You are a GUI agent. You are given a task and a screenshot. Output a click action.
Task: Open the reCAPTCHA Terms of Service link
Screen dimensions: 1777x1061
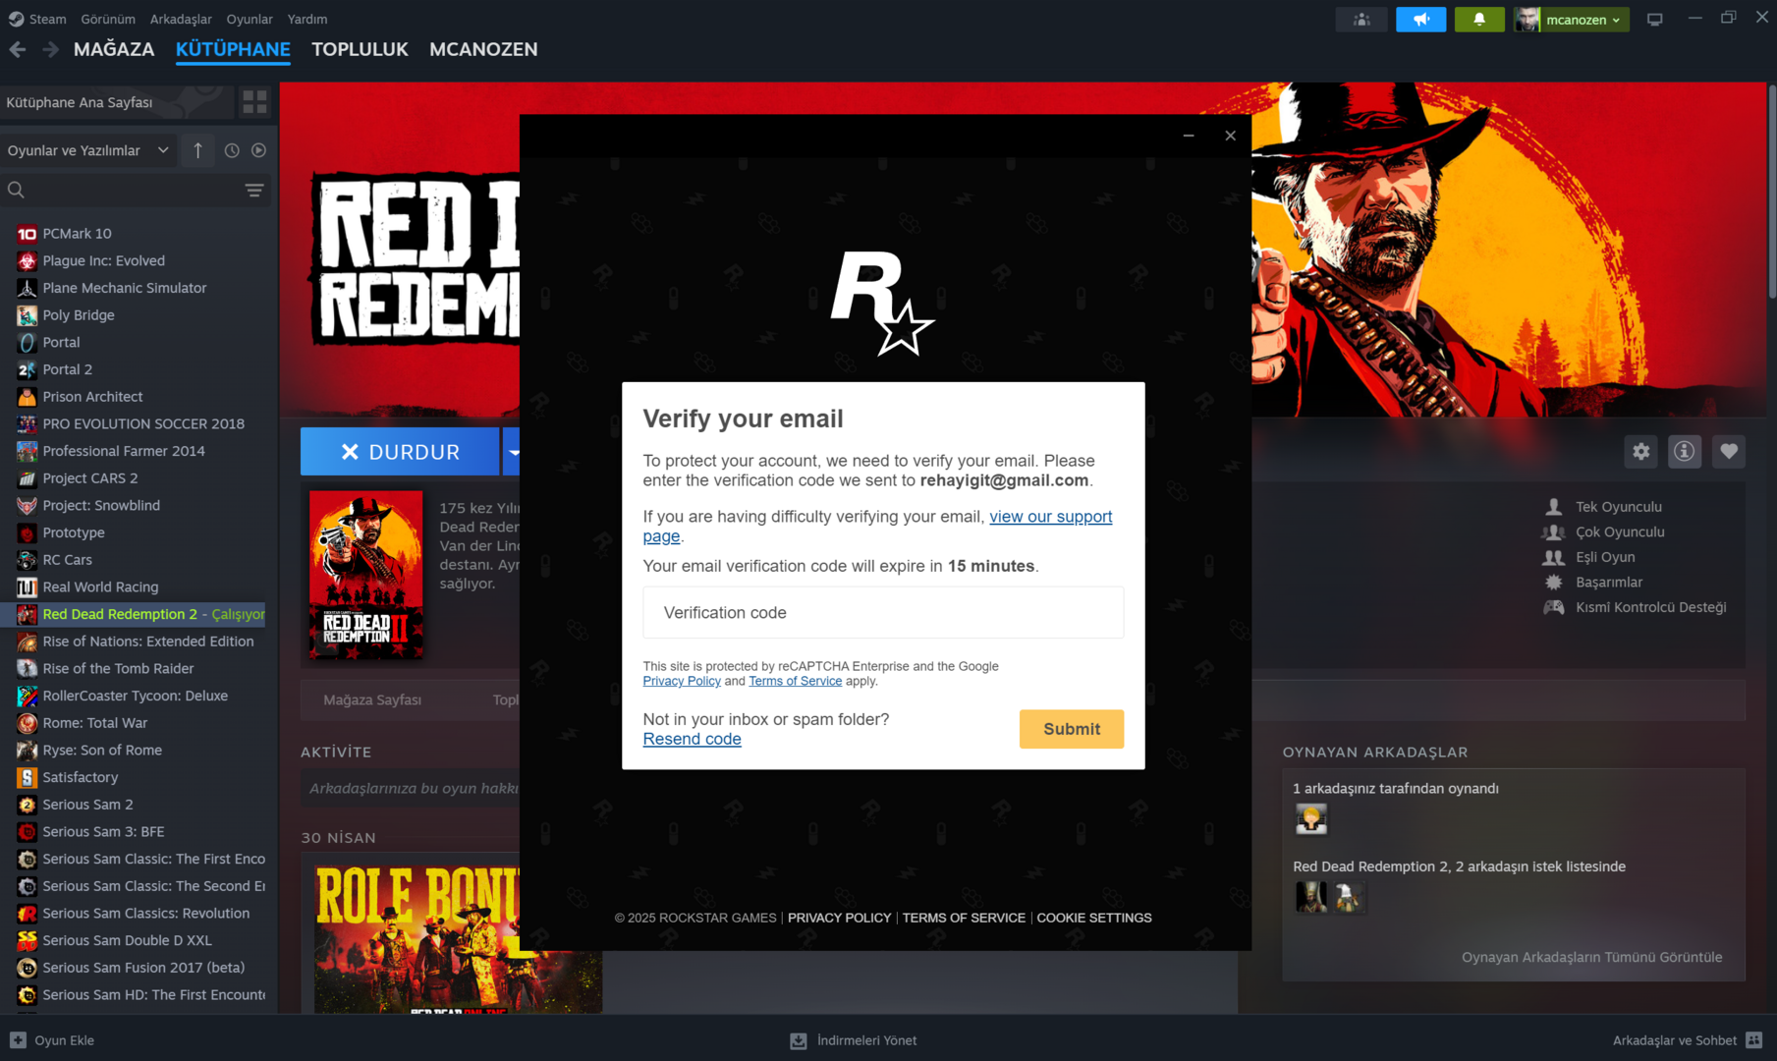[795, 681]
